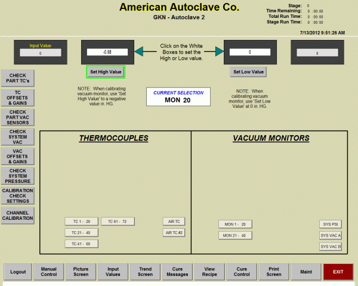This screenshot has height=286, width=358.
Task: Select the -0.98 high value white box
Action: tap(107, 52)
